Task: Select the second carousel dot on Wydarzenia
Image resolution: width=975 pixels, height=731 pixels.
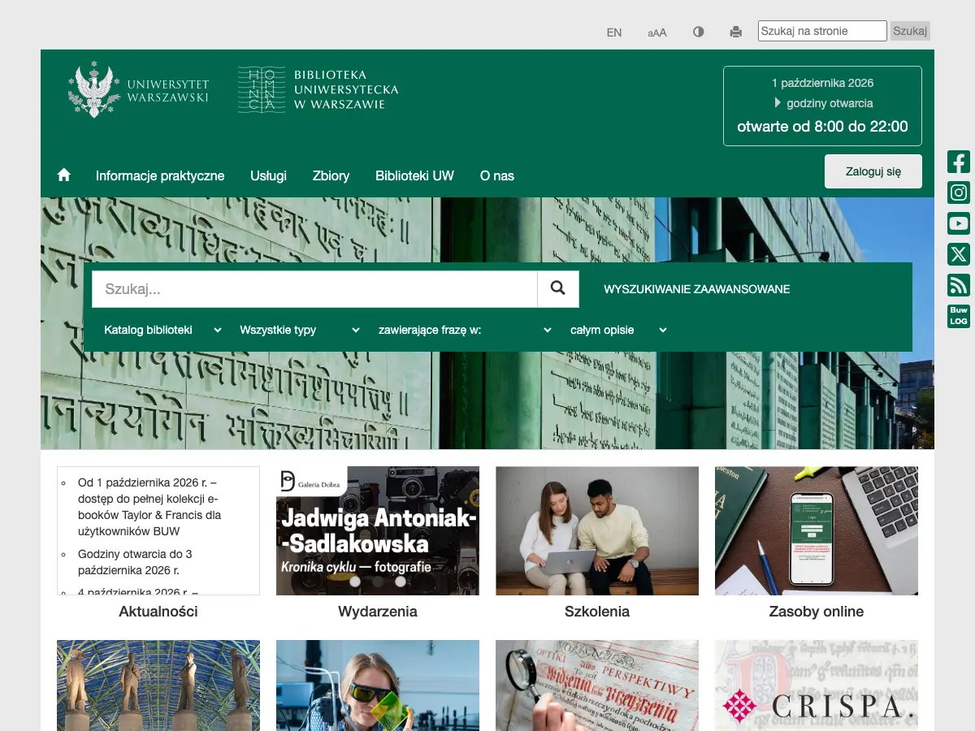Action: coord(378,581)
